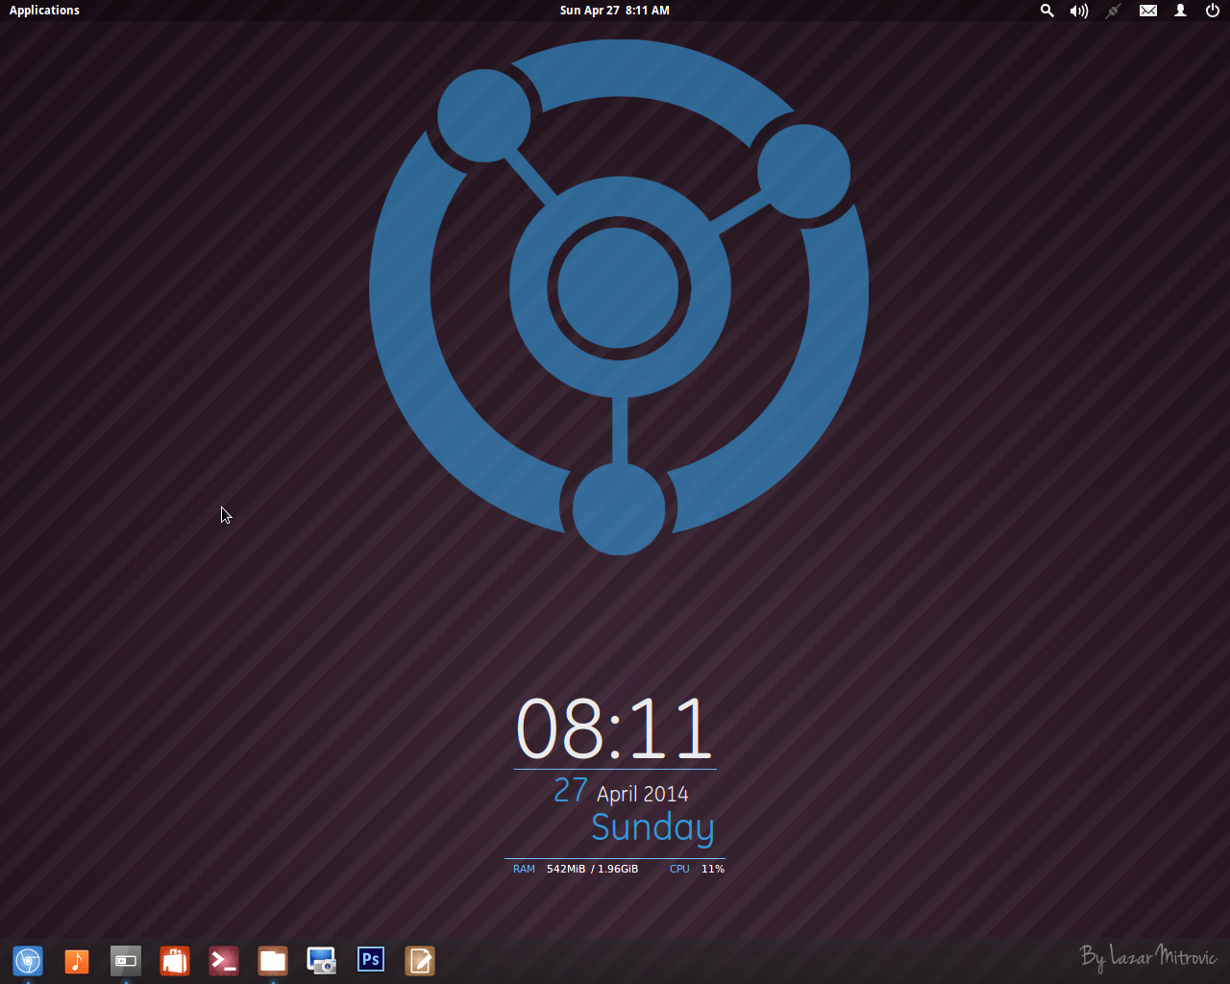The width and height of the screenshot is (1230, 984).
Task: Open the disconnected network indicator
Action: click(x=1114, y=11)
